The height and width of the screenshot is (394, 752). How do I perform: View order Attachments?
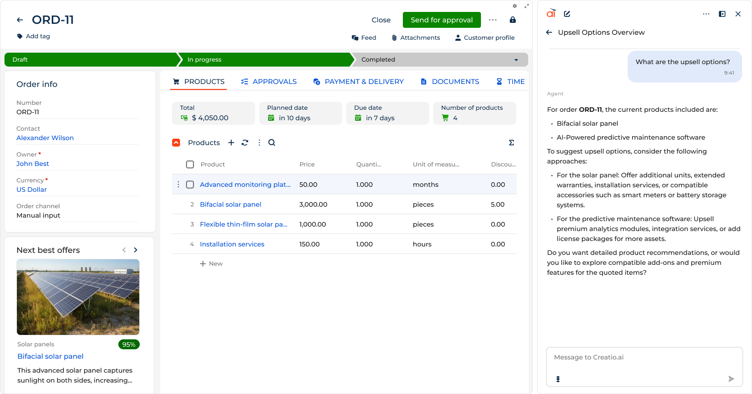click(416, 37)
